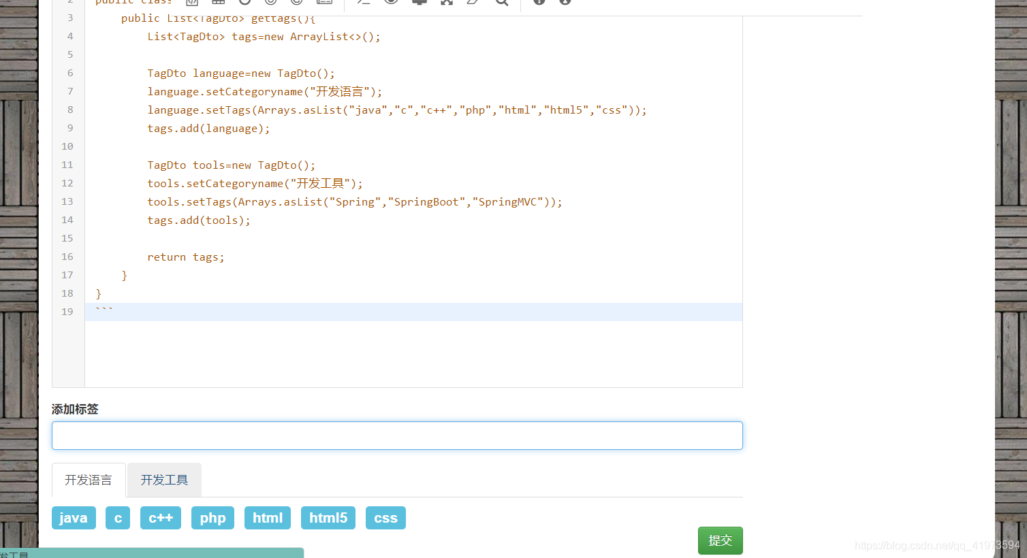Place cursor on 'TagDto language=new TagDto();'
This screenshot has height=558, width=1027.
pos(241,73)
